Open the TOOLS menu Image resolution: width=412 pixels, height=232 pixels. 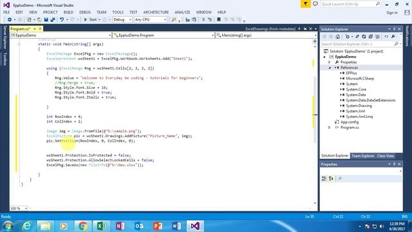click(x=118, y=12)
